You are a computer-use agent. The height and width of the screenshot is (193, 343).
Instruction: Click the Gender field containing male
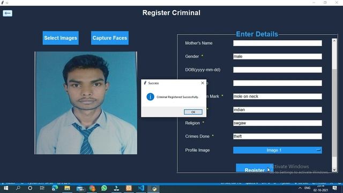click(x=278, y=56)
